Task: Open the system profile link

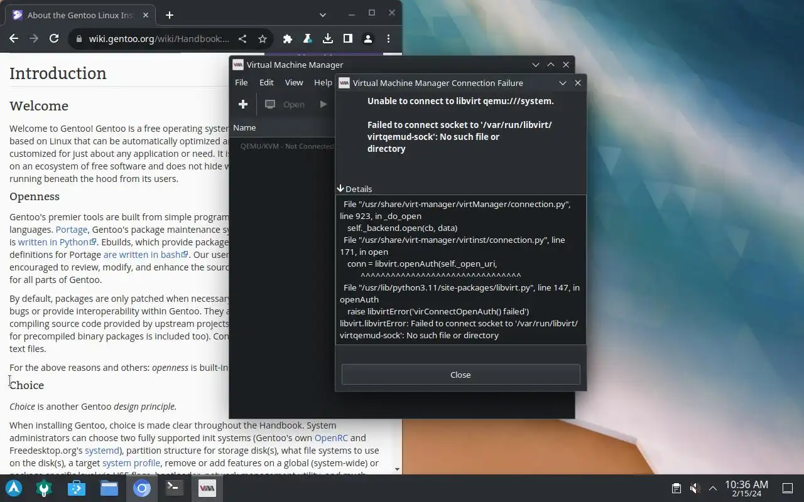Action: click(x=131, y=462)
